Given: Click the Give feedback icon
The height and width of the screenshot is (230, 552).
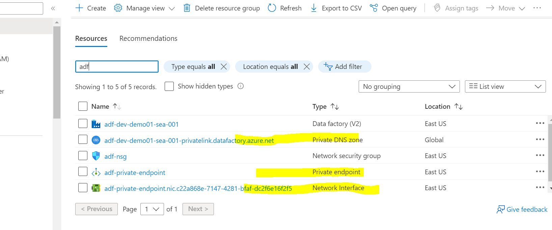Looking at the screenshot, I should [x=501, y=209].
